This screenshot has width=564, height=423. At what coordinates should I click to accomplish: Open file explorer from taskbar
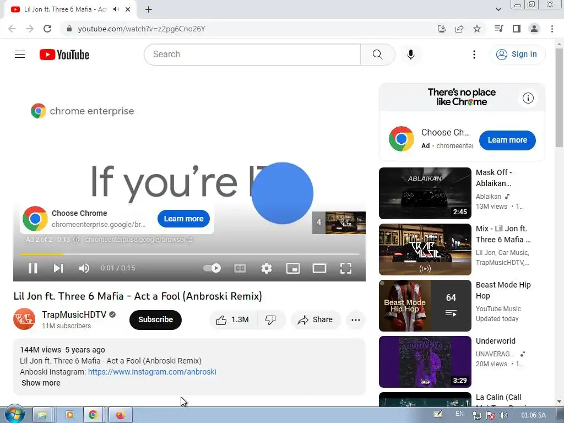tap(42, 415)
